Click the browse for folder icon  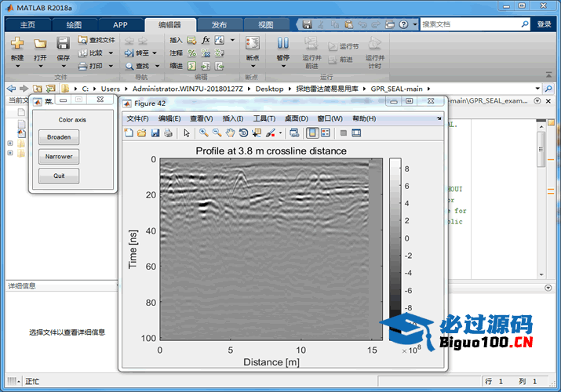[51, 89]
